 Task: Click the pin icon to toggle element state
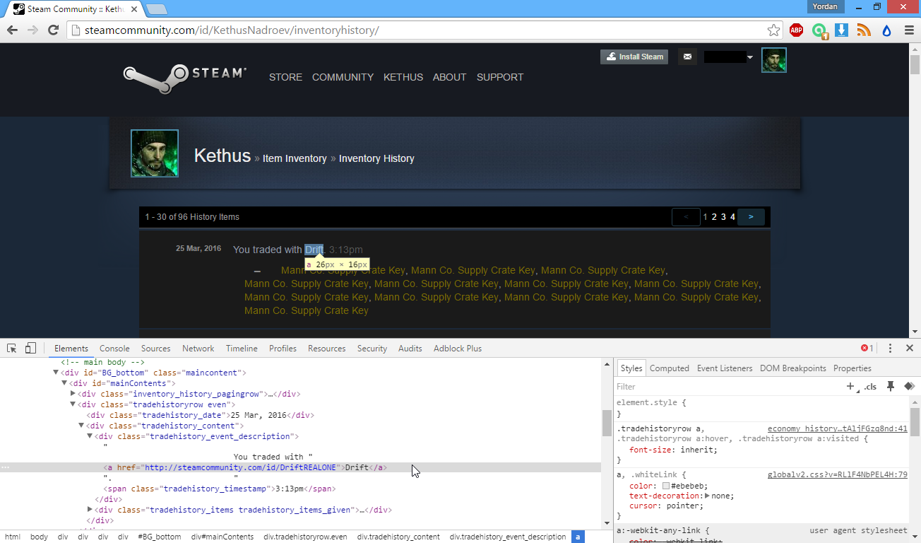[891, 386]
